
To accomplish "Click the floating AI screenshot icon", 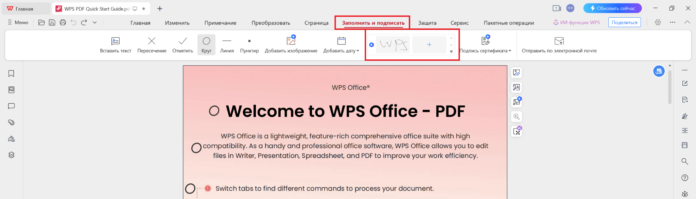I will pyautogui.click(x=517, y=131).
